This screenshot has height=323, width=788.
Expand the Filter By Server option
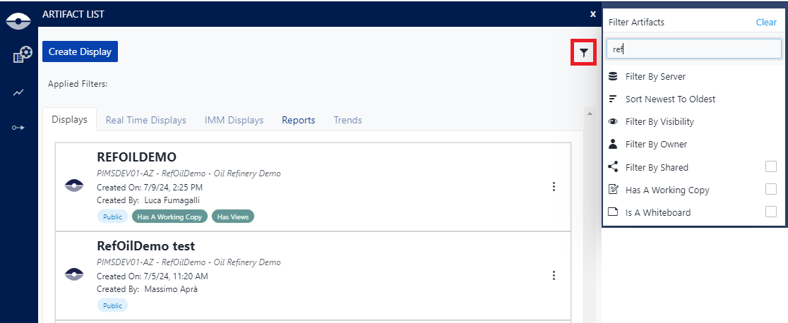[x=655, y=76]
